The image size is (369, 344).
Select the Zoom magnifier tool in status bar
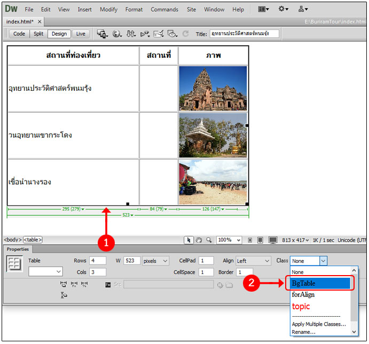click(x=209, y=240)
